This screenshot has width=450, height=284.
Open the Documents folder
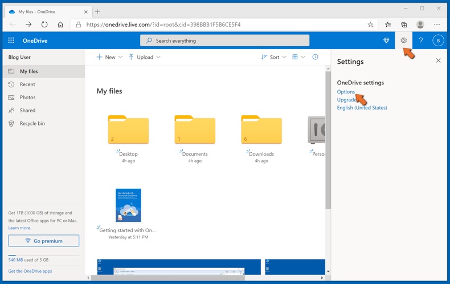pos(195,130)
